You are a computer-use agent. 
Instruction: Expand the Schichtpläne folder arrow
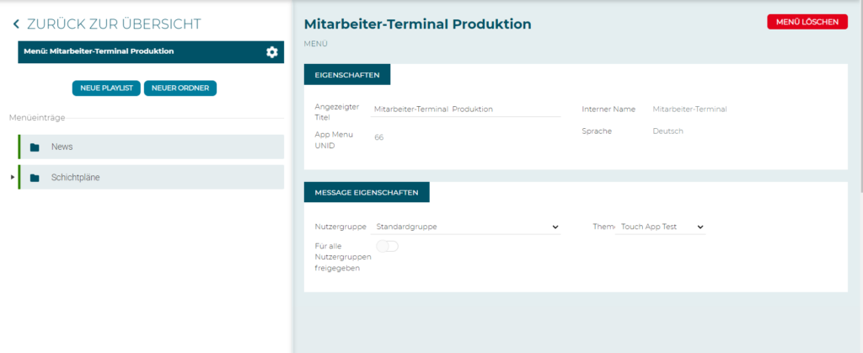click(x=13, y=177)
